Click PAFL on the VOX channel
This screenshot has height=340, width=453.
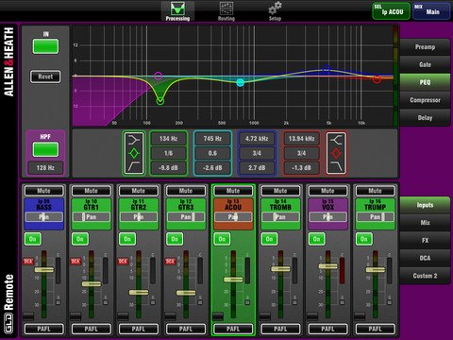tap(327, 329)
